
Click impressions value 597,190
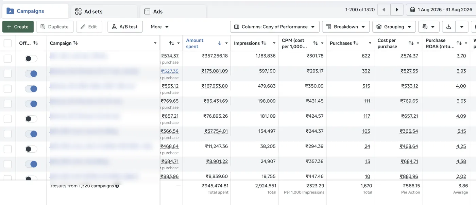tap(267, 71)
